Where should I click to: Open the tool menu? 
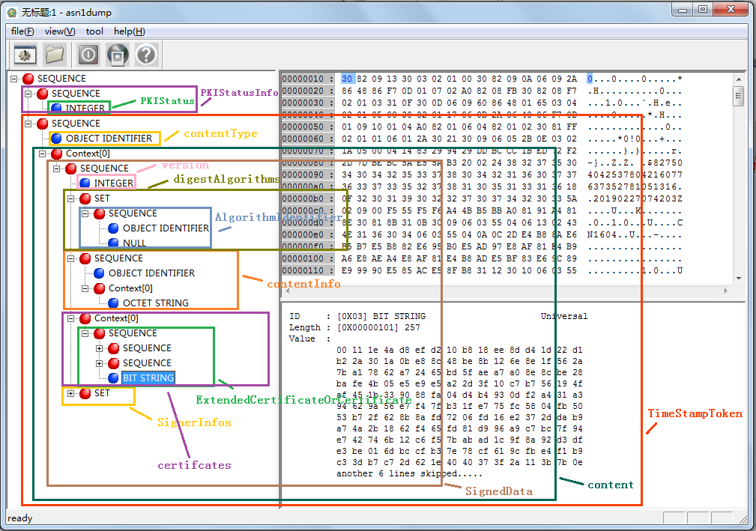point(94,31)
